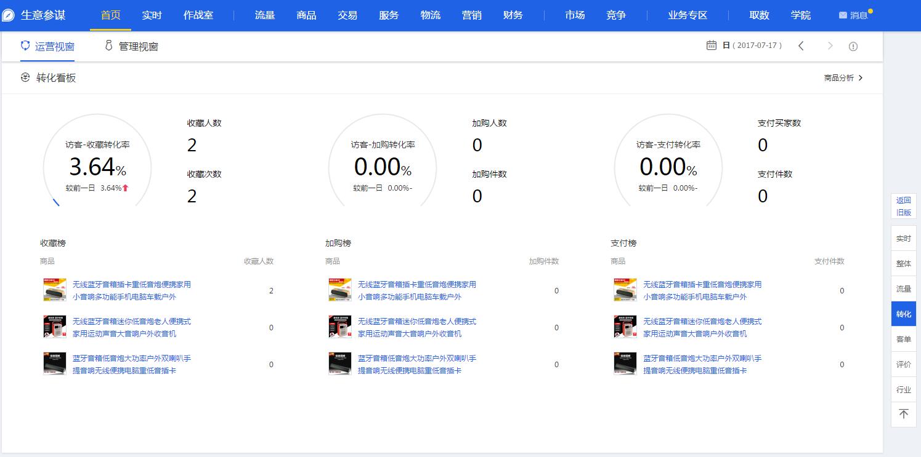
Task: Click the first product thumbnail in 支付榜
Action: (x=625, y=290)
